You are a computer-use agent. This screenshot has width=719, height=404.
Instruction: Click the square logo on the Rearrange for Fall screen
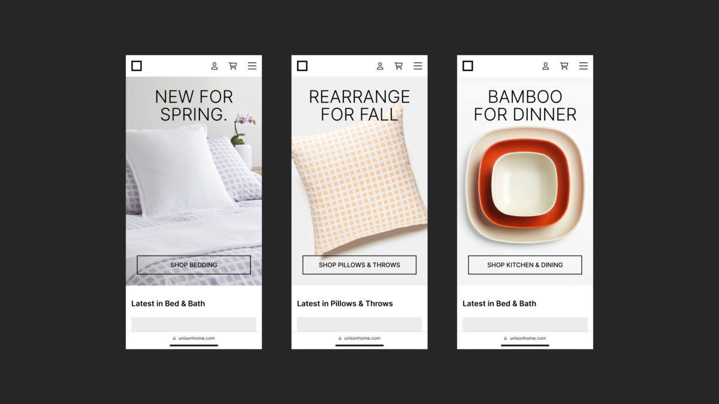click(x=302, y=66)
